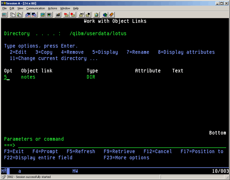The width and height of the screenshot is (230, 180).
Task: Click the 7=Rename option text
Action: coord(138,52)
